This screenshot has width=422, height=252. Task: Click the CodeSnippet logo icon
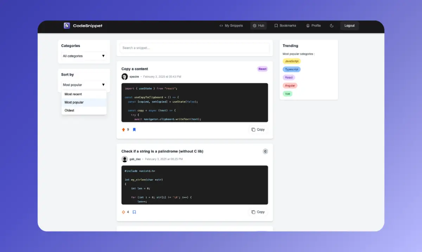point(67,26)
